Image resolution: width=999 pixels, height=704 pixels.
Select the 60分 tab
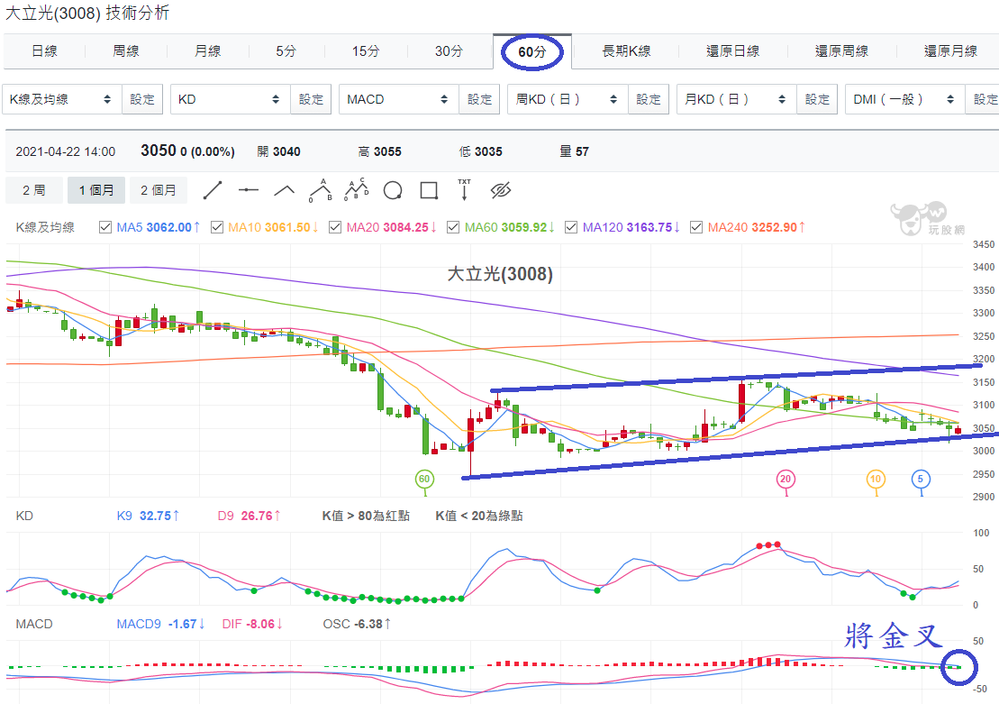(x=532, y=51)
